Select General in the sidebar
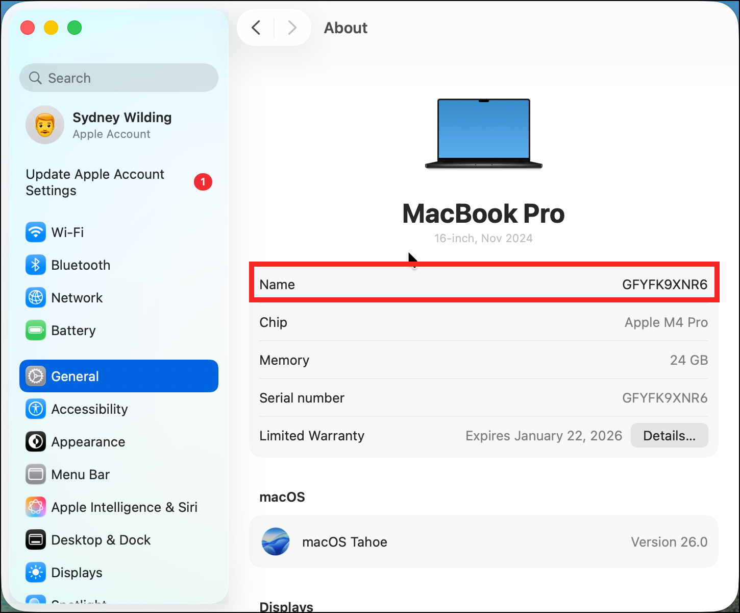 click(x=118, y=376)
